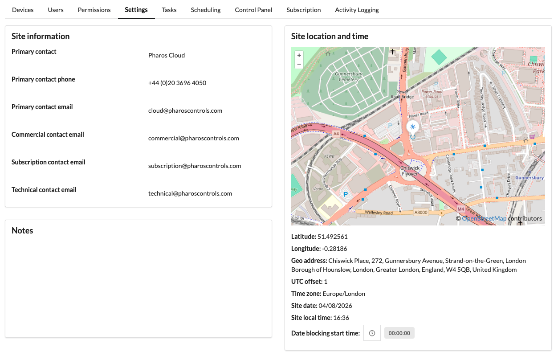Open the Permissions tab

tap(94, 10)
